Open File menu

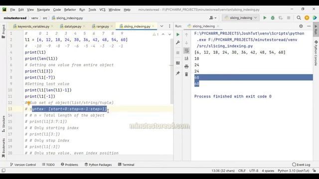pos(12,9)
